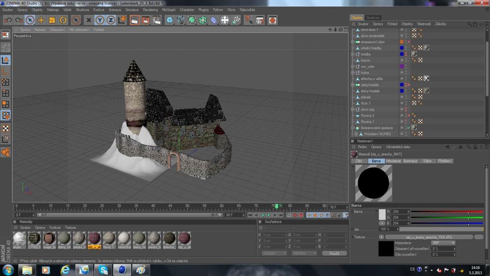Switch the world/object coordinate system icon
Viewport: 490px width, 276px height.
tap(122, 20)
